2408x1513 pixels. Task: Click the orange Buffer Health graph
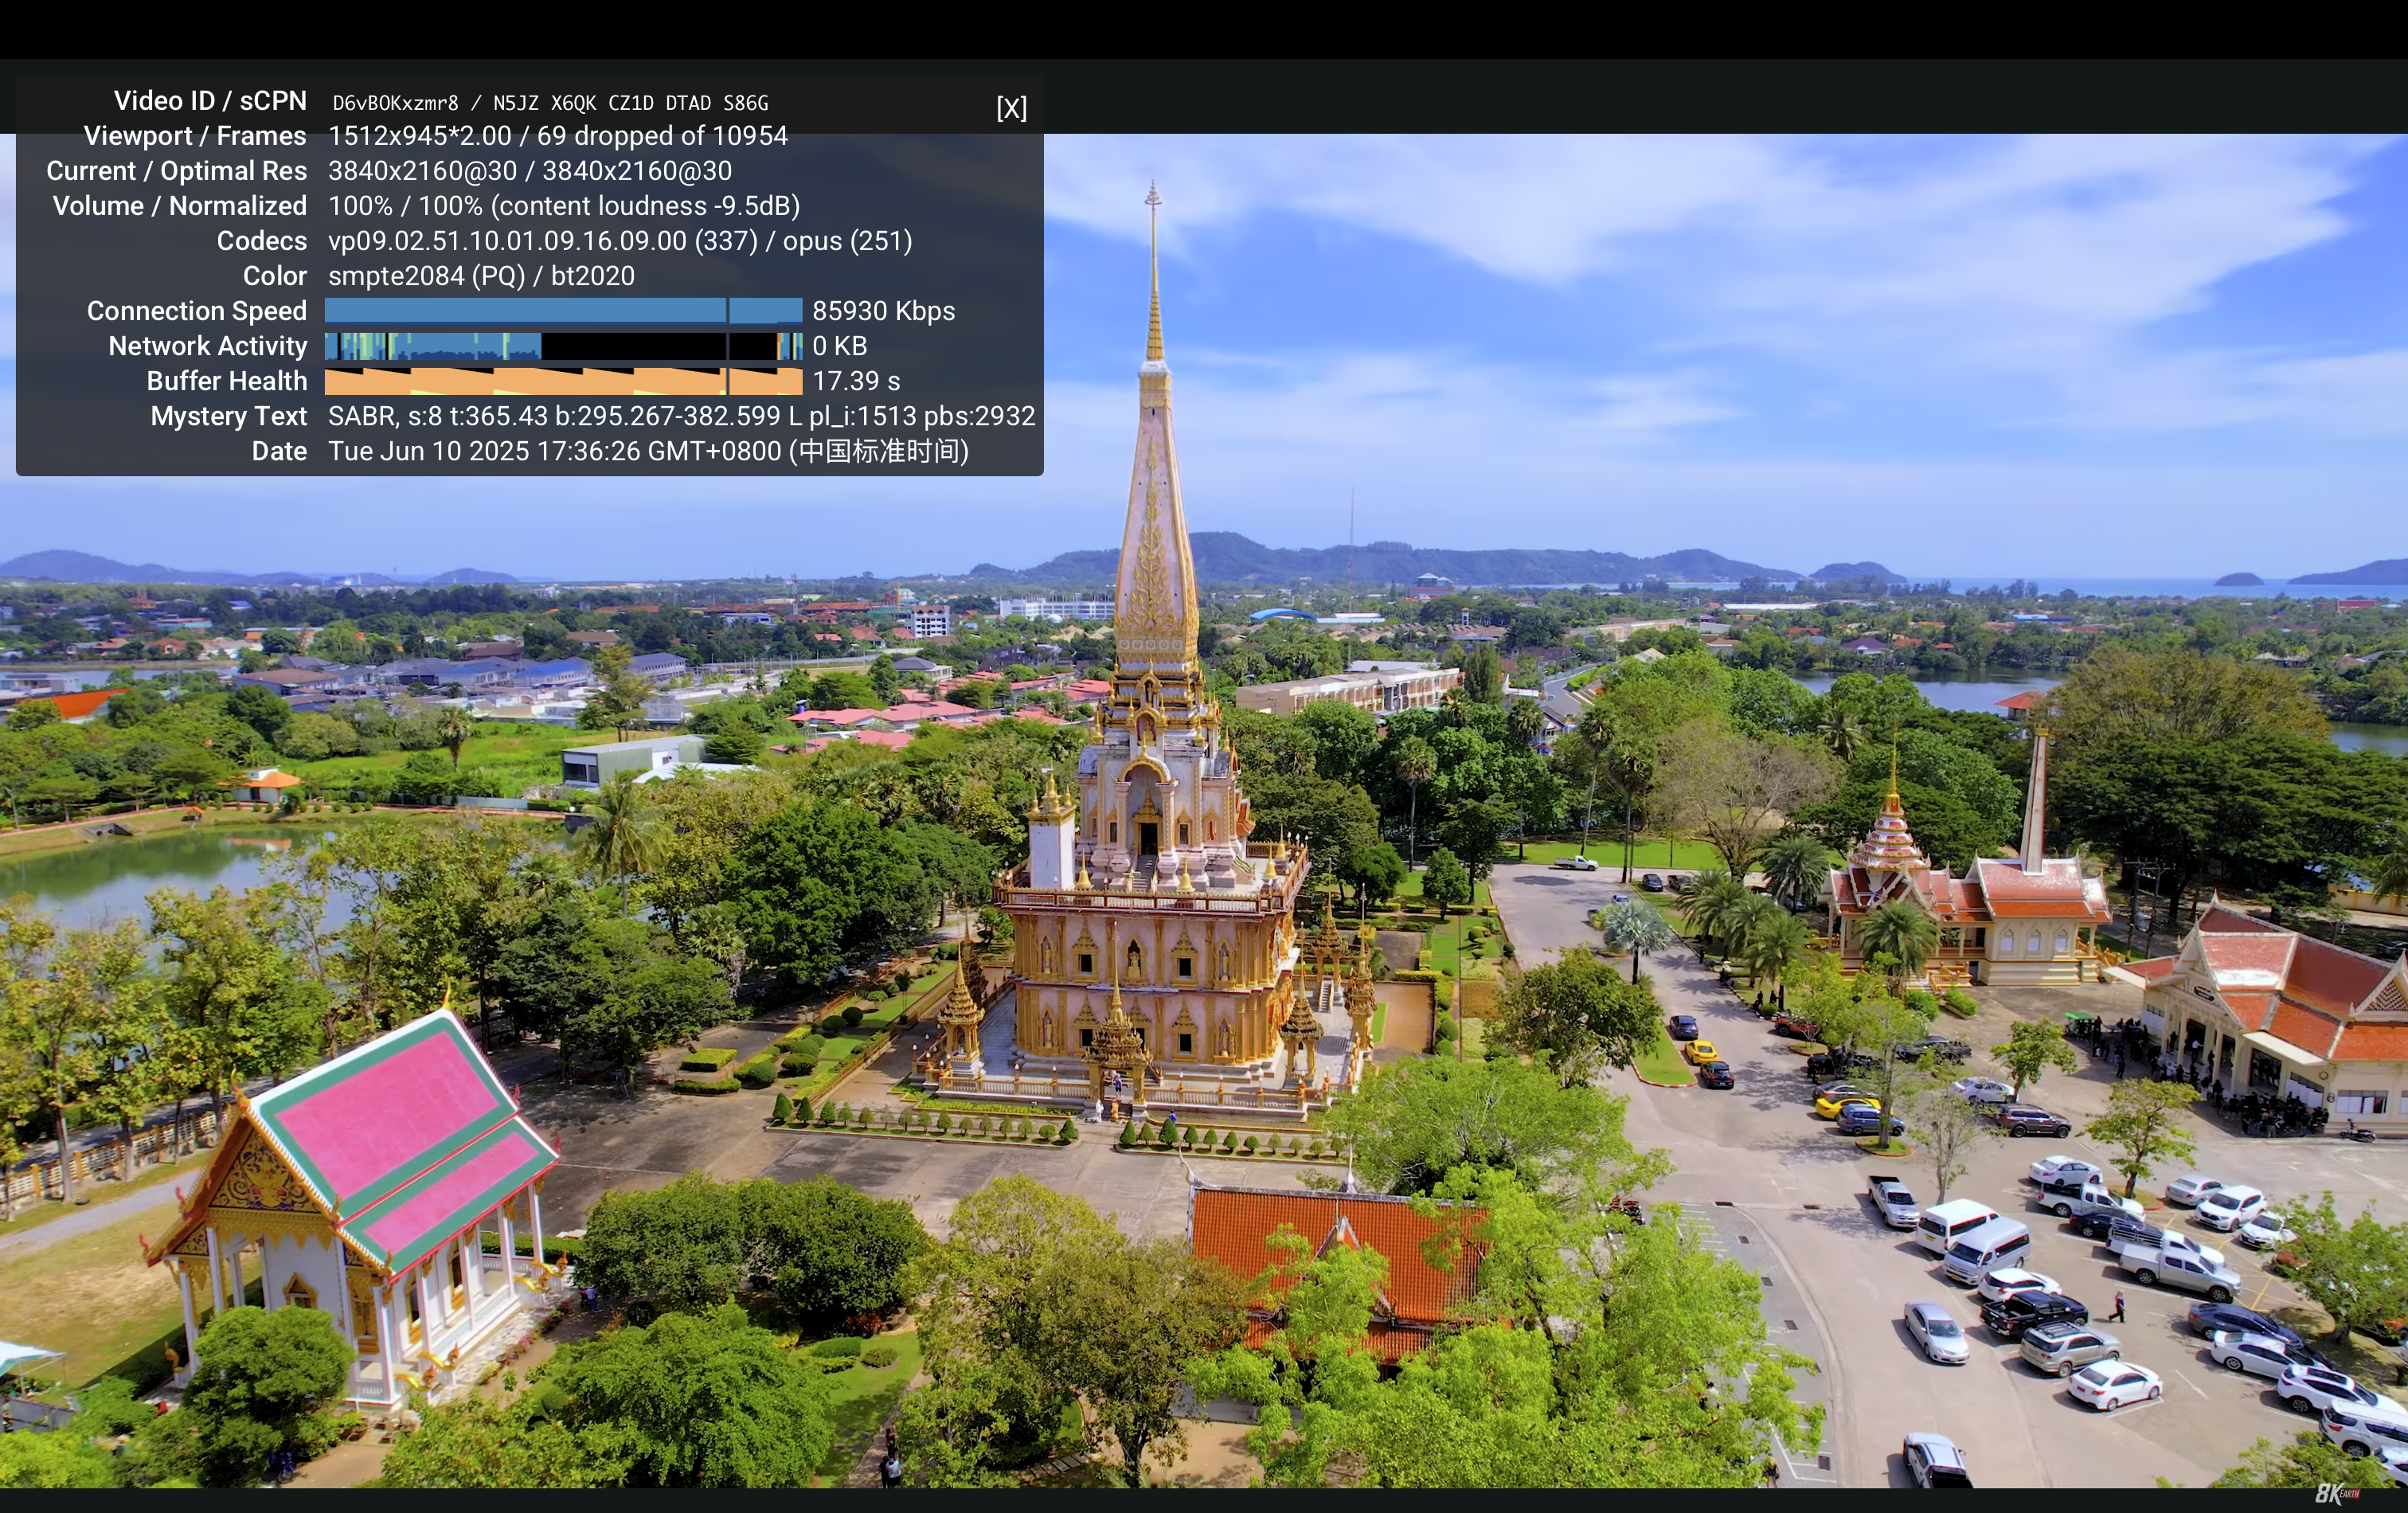click(x=563, y=381)
